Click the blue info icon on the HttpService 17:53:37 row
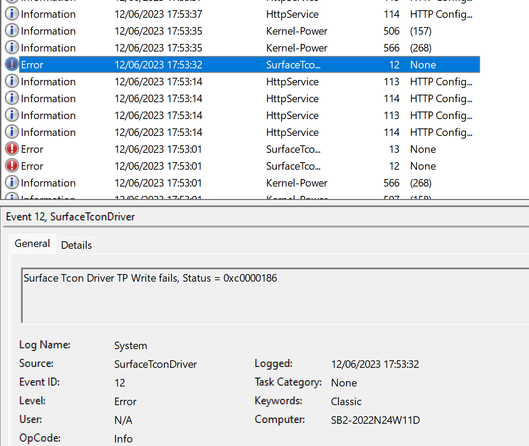Viewport: 529px width, 446px height. 12,14
